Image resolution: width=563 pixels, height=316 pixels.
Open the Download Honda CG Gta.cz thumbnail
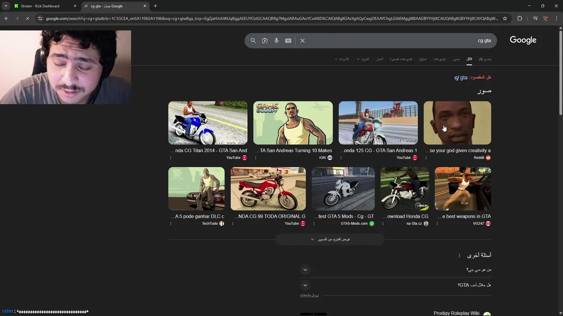pyautogui.click(x=405, y=189)
